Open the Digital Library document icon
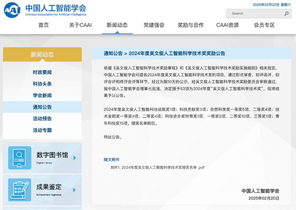Viewport: 296px width, 210px height. pos(19,158)
